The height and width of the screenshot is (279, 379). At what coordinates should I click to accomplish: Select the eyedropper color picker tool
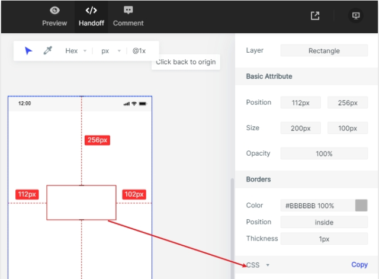pyautogui.click(x=48, y=50)
